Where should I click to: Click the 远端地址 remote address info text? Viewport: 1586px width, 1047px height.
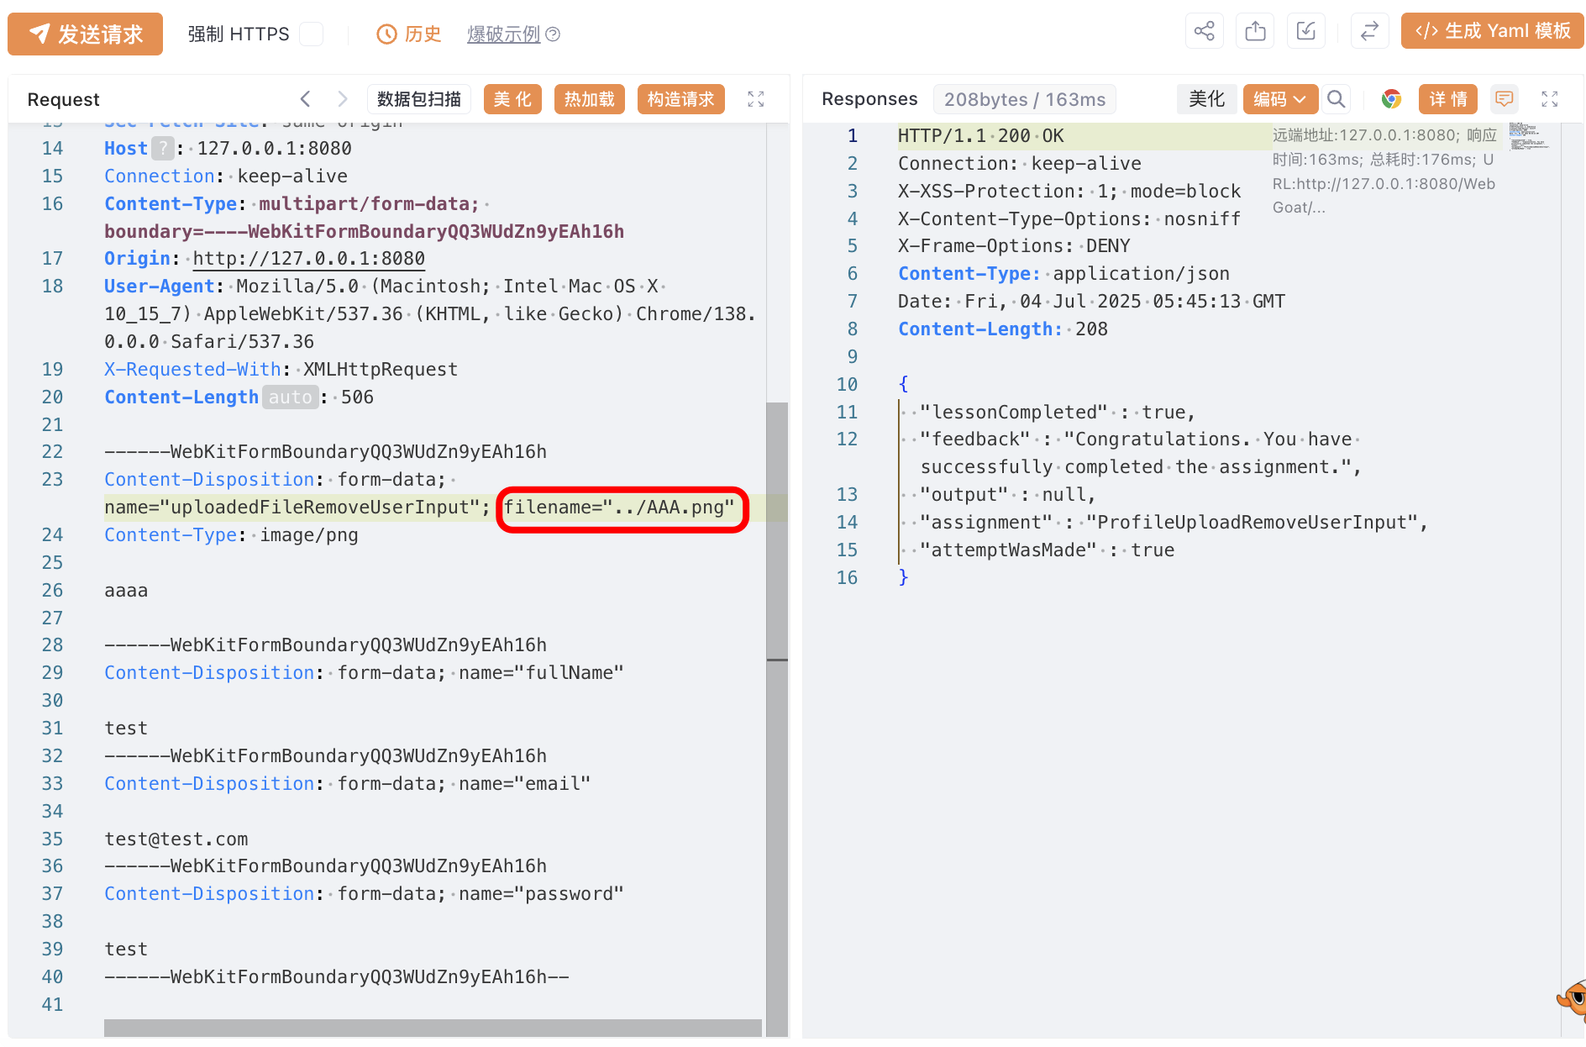(1384, 171)
